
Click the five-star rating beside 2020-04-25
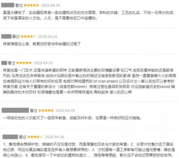[24, 63]
